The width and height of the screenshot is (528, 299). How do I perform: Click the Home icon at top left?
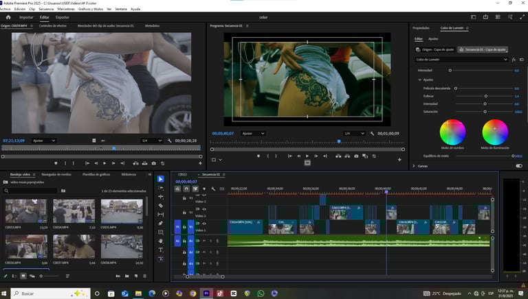point(8,16)
